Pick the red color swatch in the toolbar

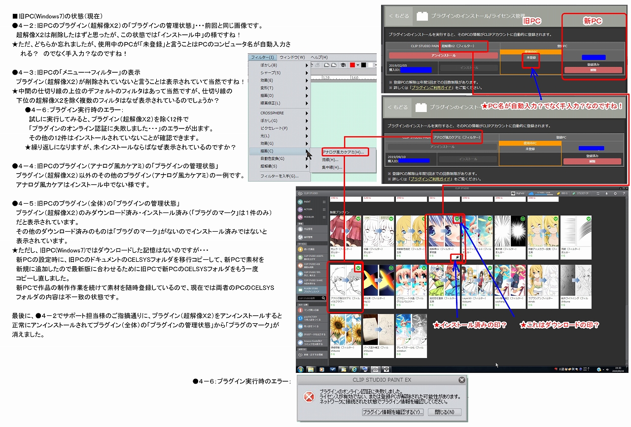coord(353,65)
